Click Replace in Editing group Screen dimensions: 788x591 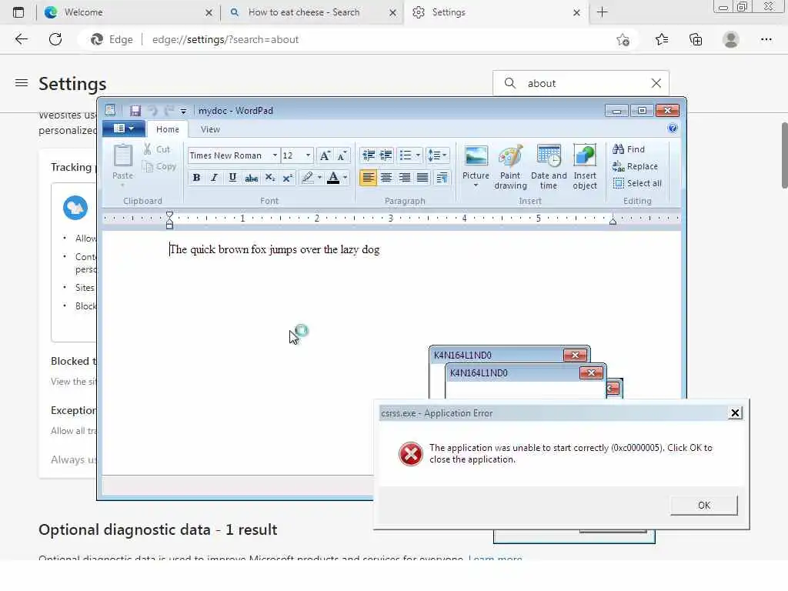pos(635,166)
